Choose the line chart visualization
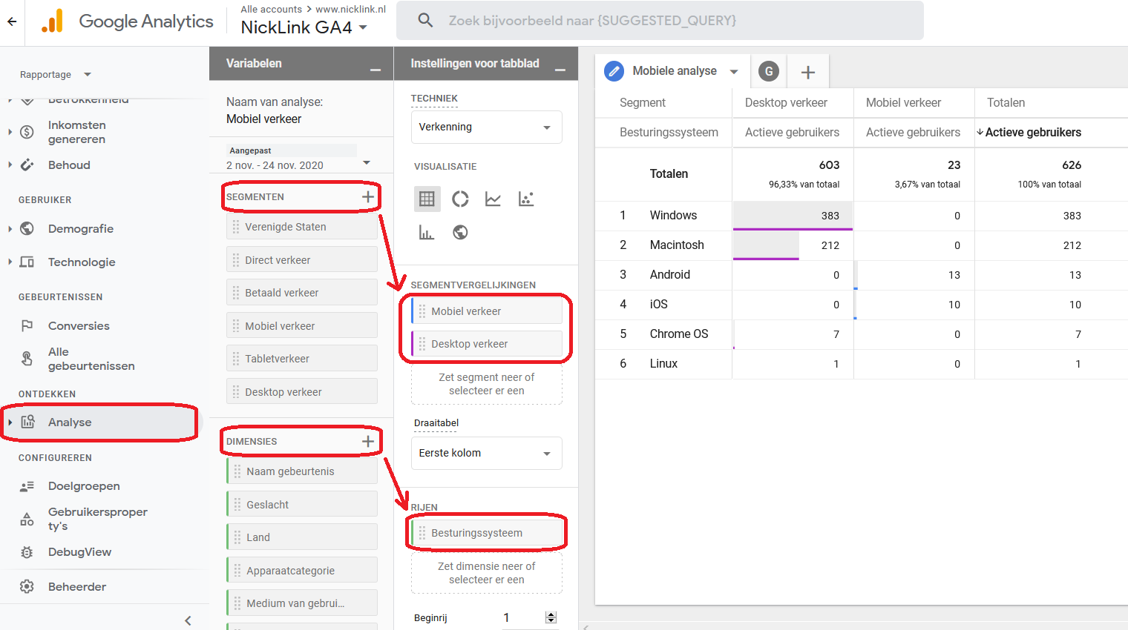The image size is (1128, 630). [493, 199]
